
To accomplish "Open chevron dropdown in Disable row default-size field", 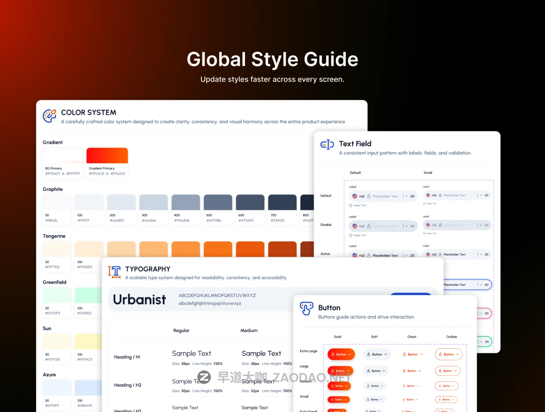I will point(406,226).
